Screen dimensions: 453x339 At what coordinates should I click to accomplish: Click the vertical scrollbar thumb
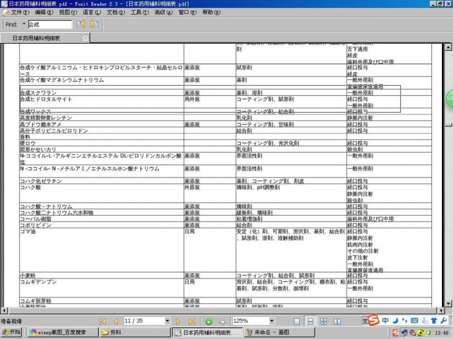click(448, 125)
